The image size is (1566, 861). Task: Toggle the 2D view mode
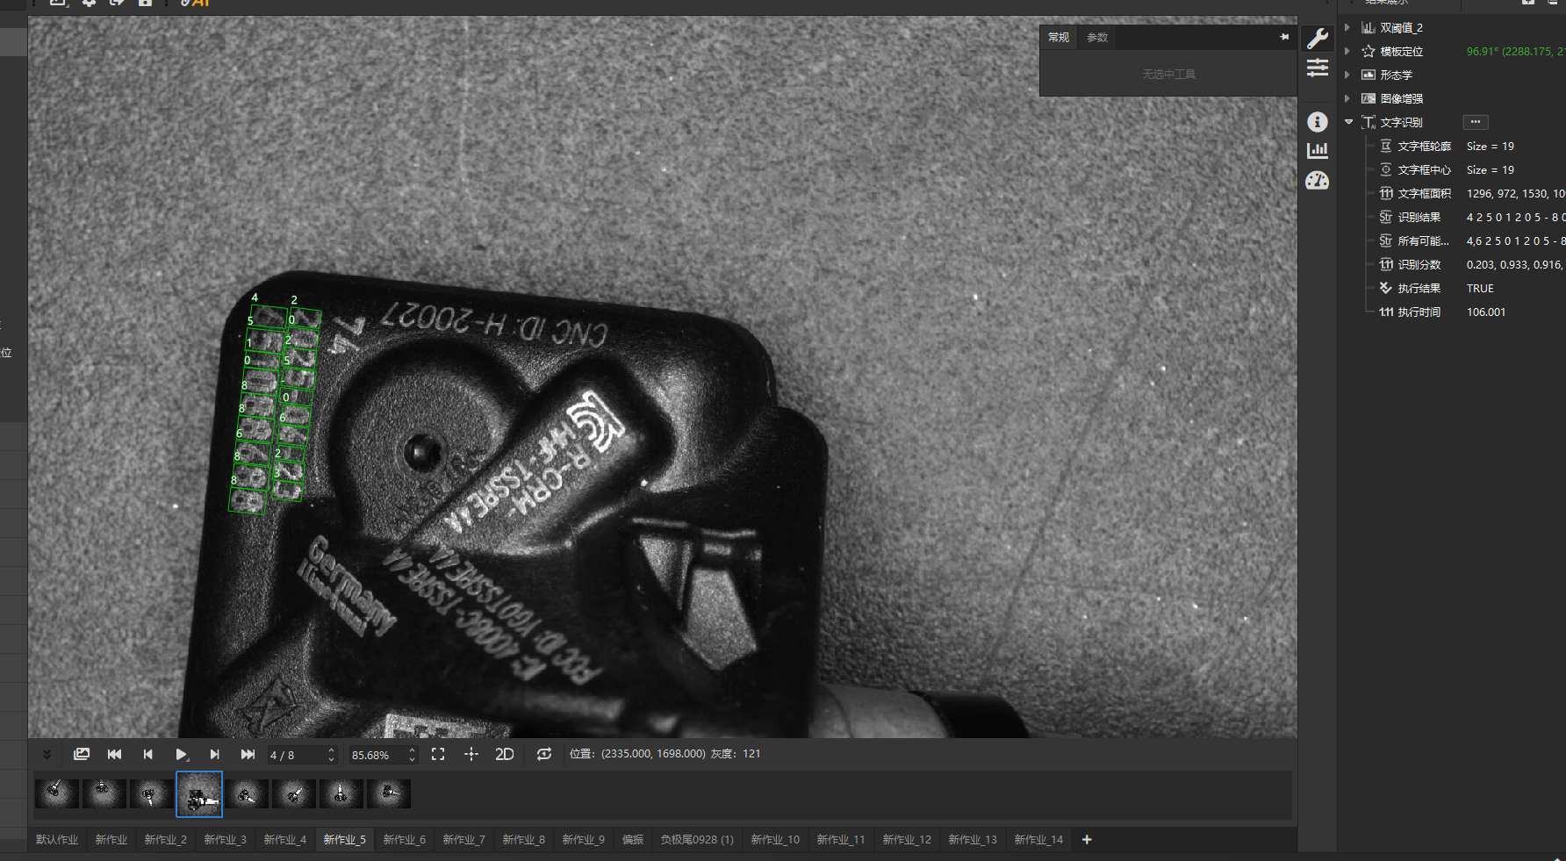click(505, 755)
